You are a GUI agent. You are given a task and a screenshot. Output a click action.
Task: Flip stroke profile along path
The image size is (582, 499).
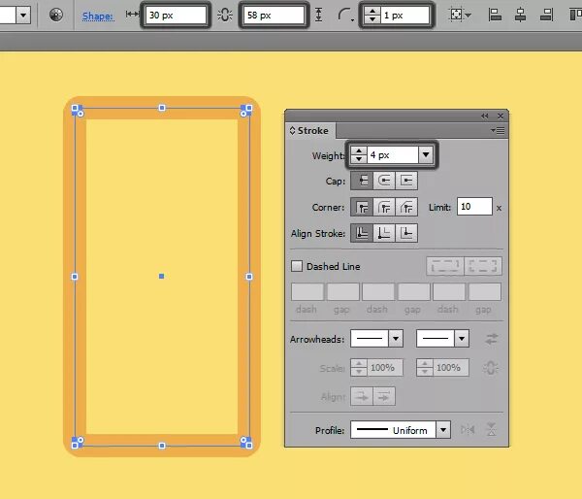468,430
